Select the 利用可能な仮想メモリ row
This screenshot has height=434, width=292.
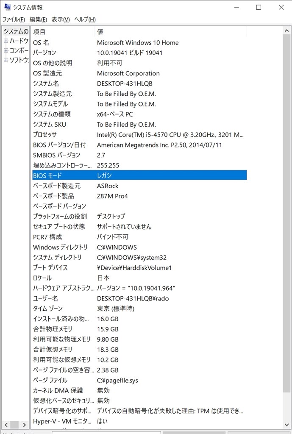tap(139, 360)
